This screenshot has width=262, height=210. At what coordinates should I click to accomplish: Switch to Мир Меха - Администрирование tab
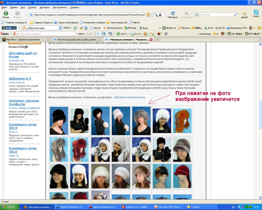pos(26,40)
